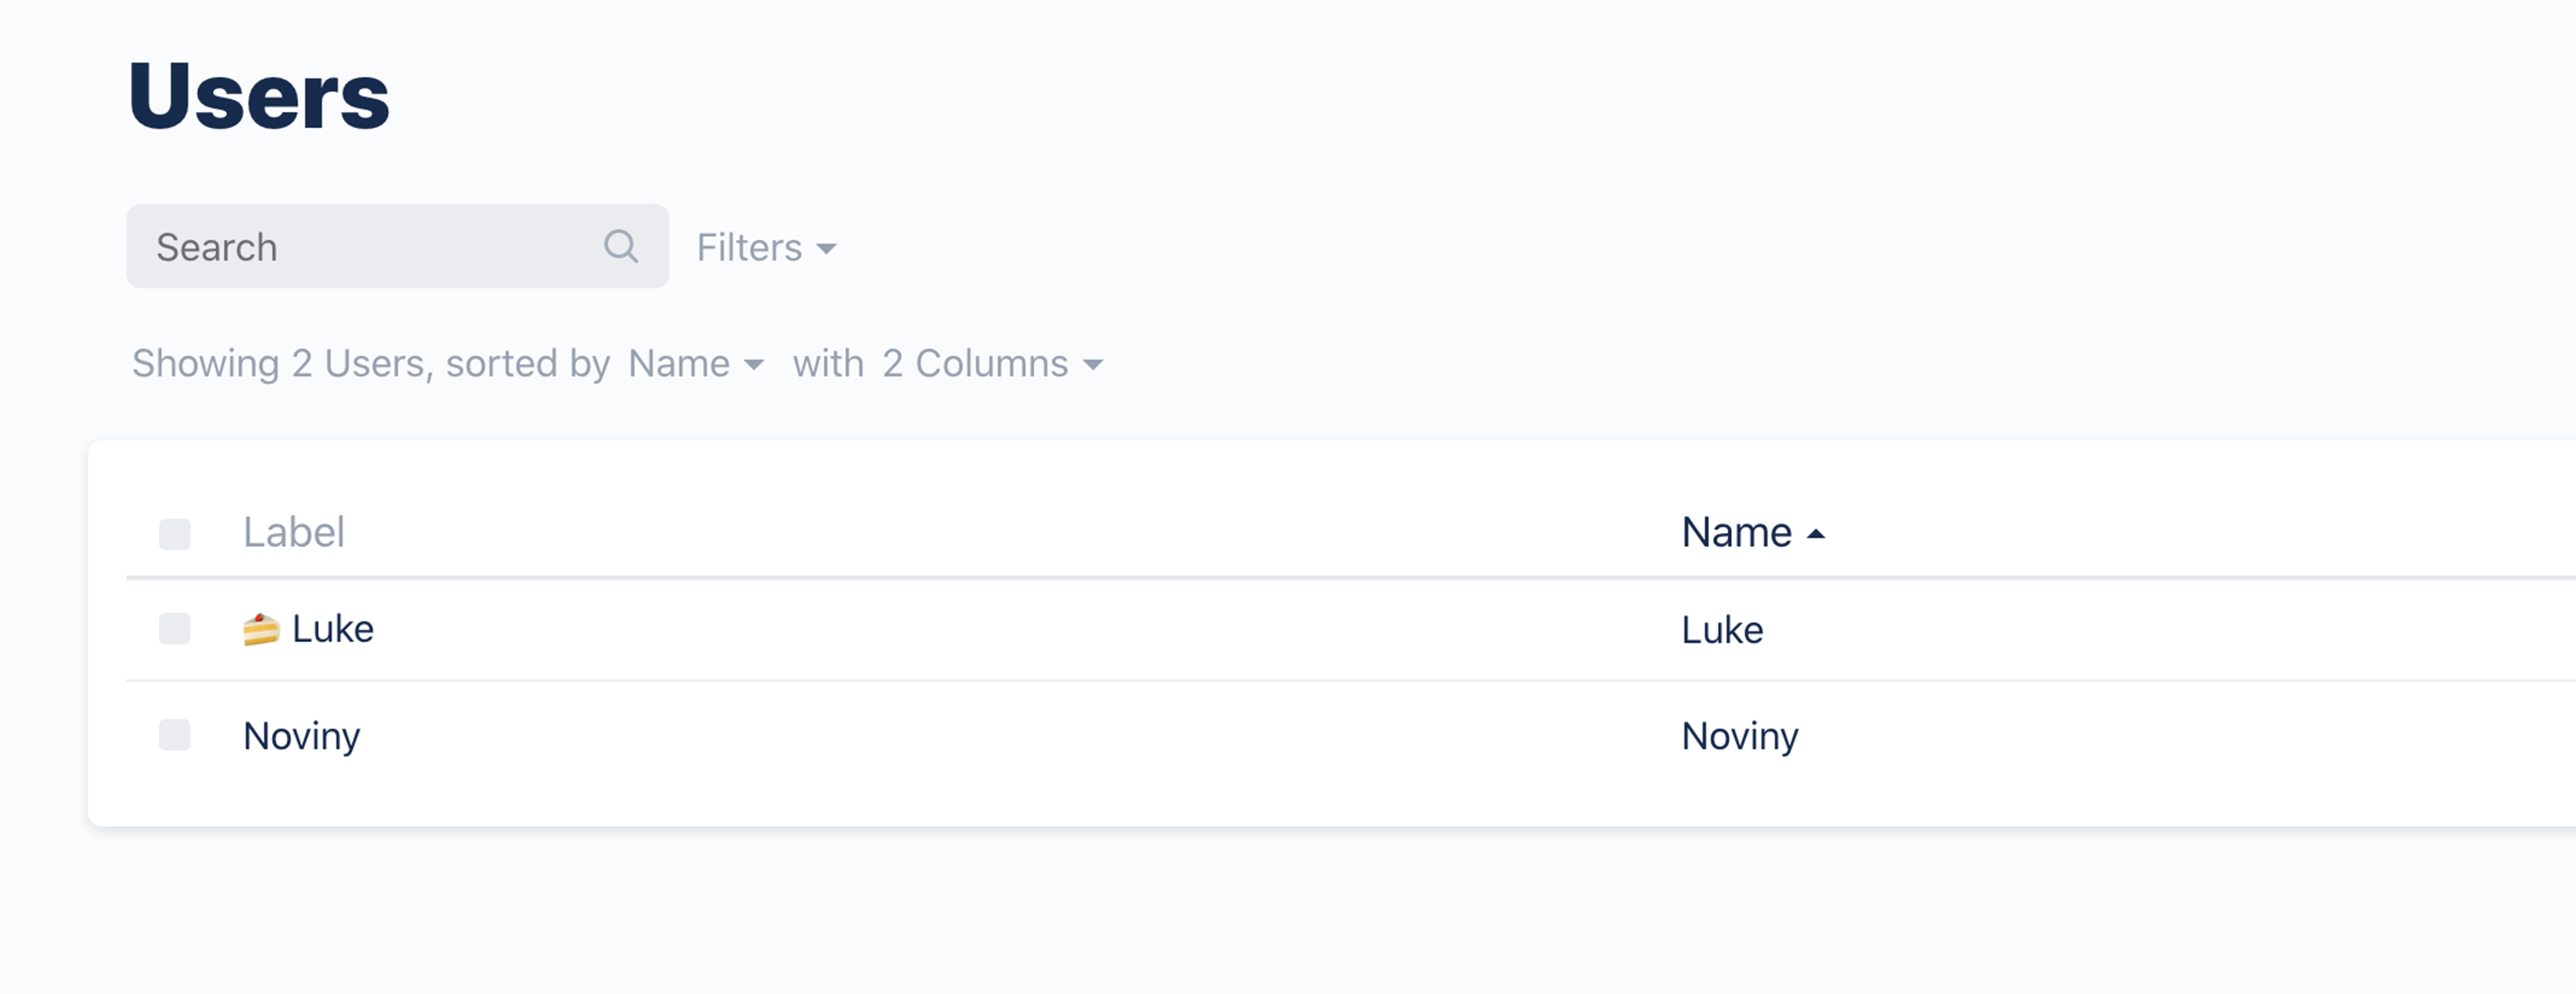Click the caret after 'sorted by Name'
The height and width of the screenshot is (994, 2576).
pos(755,365)
